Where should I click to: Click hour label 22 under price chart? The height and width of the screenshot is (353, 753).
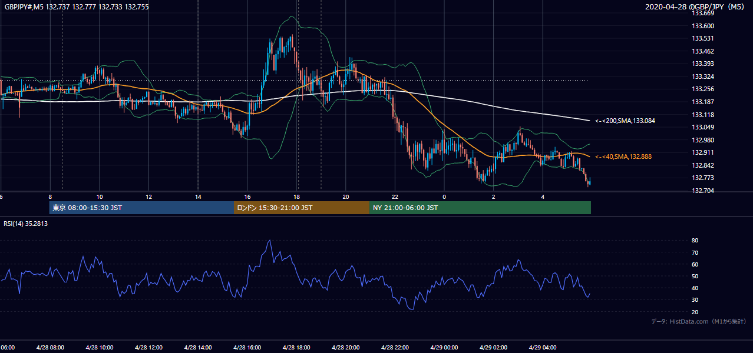395,197
